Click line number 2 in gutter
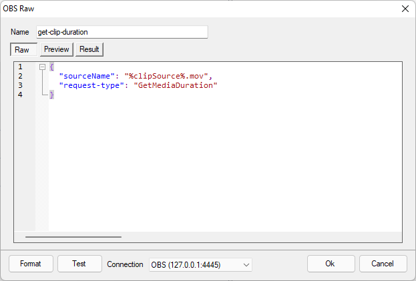 click(20, 76)
